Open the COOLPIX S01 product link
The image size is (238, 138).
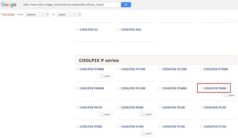point(131,30)
